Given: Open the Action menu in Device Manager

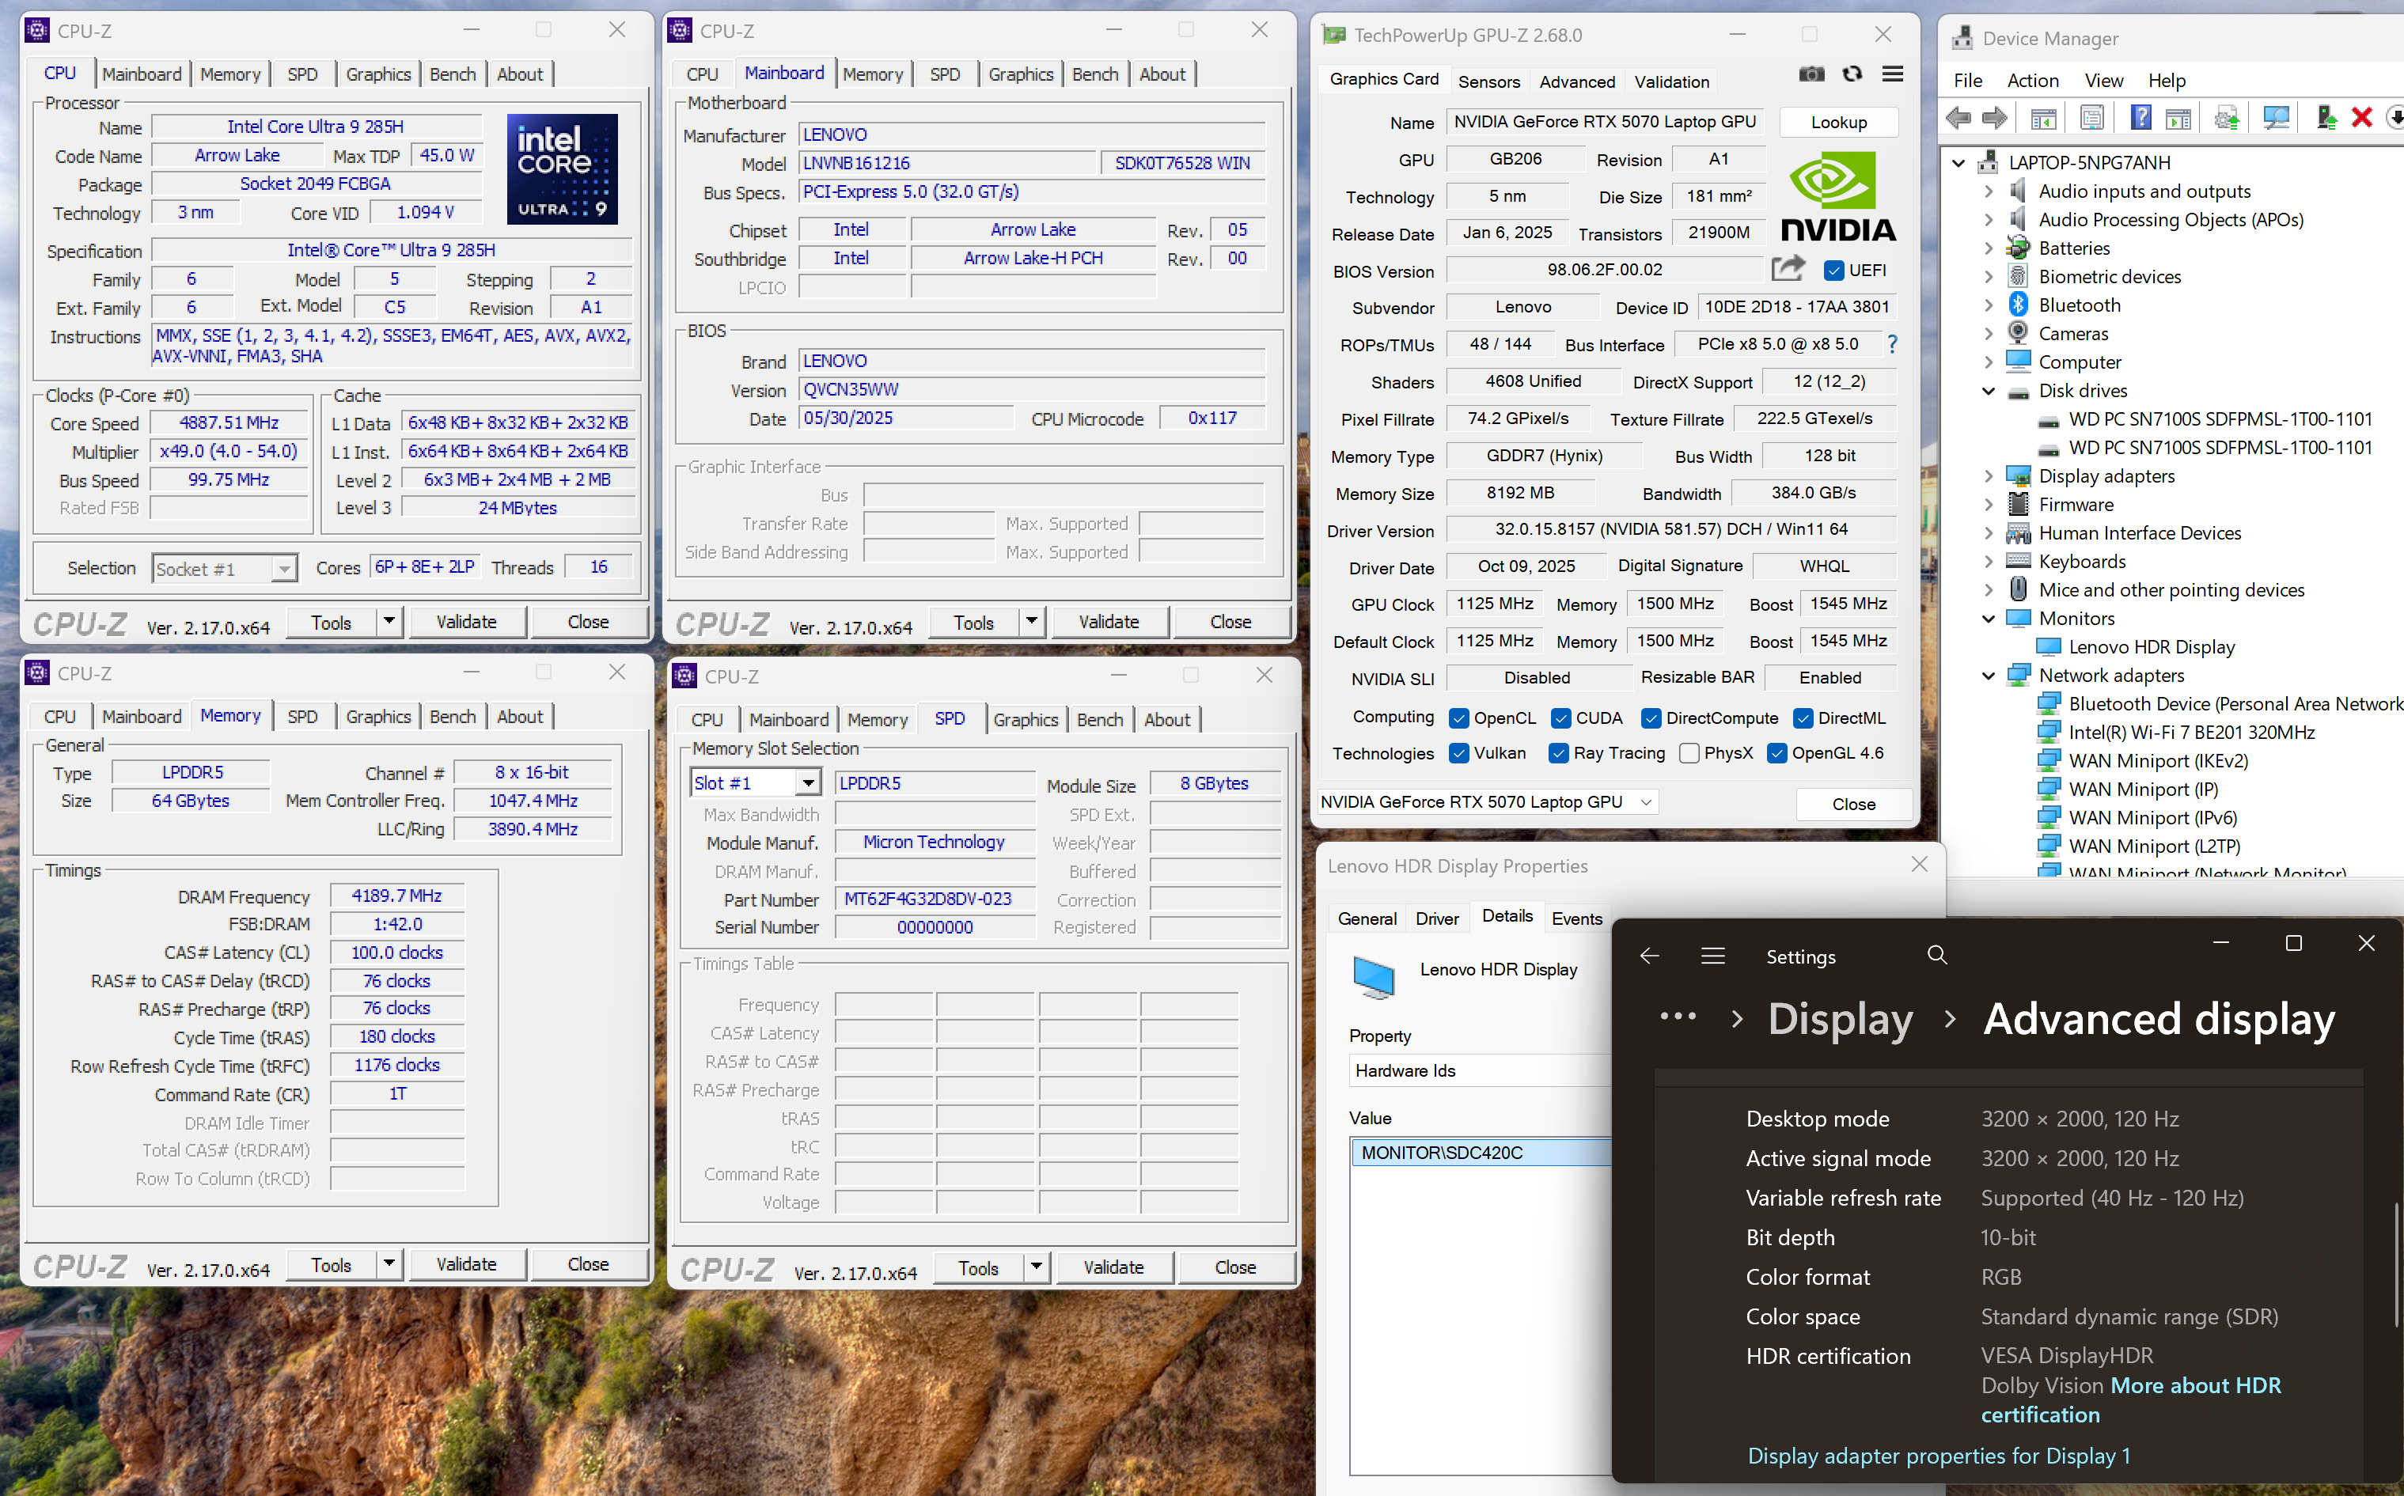Looking at the screenshot, I should click(2032, 80).
